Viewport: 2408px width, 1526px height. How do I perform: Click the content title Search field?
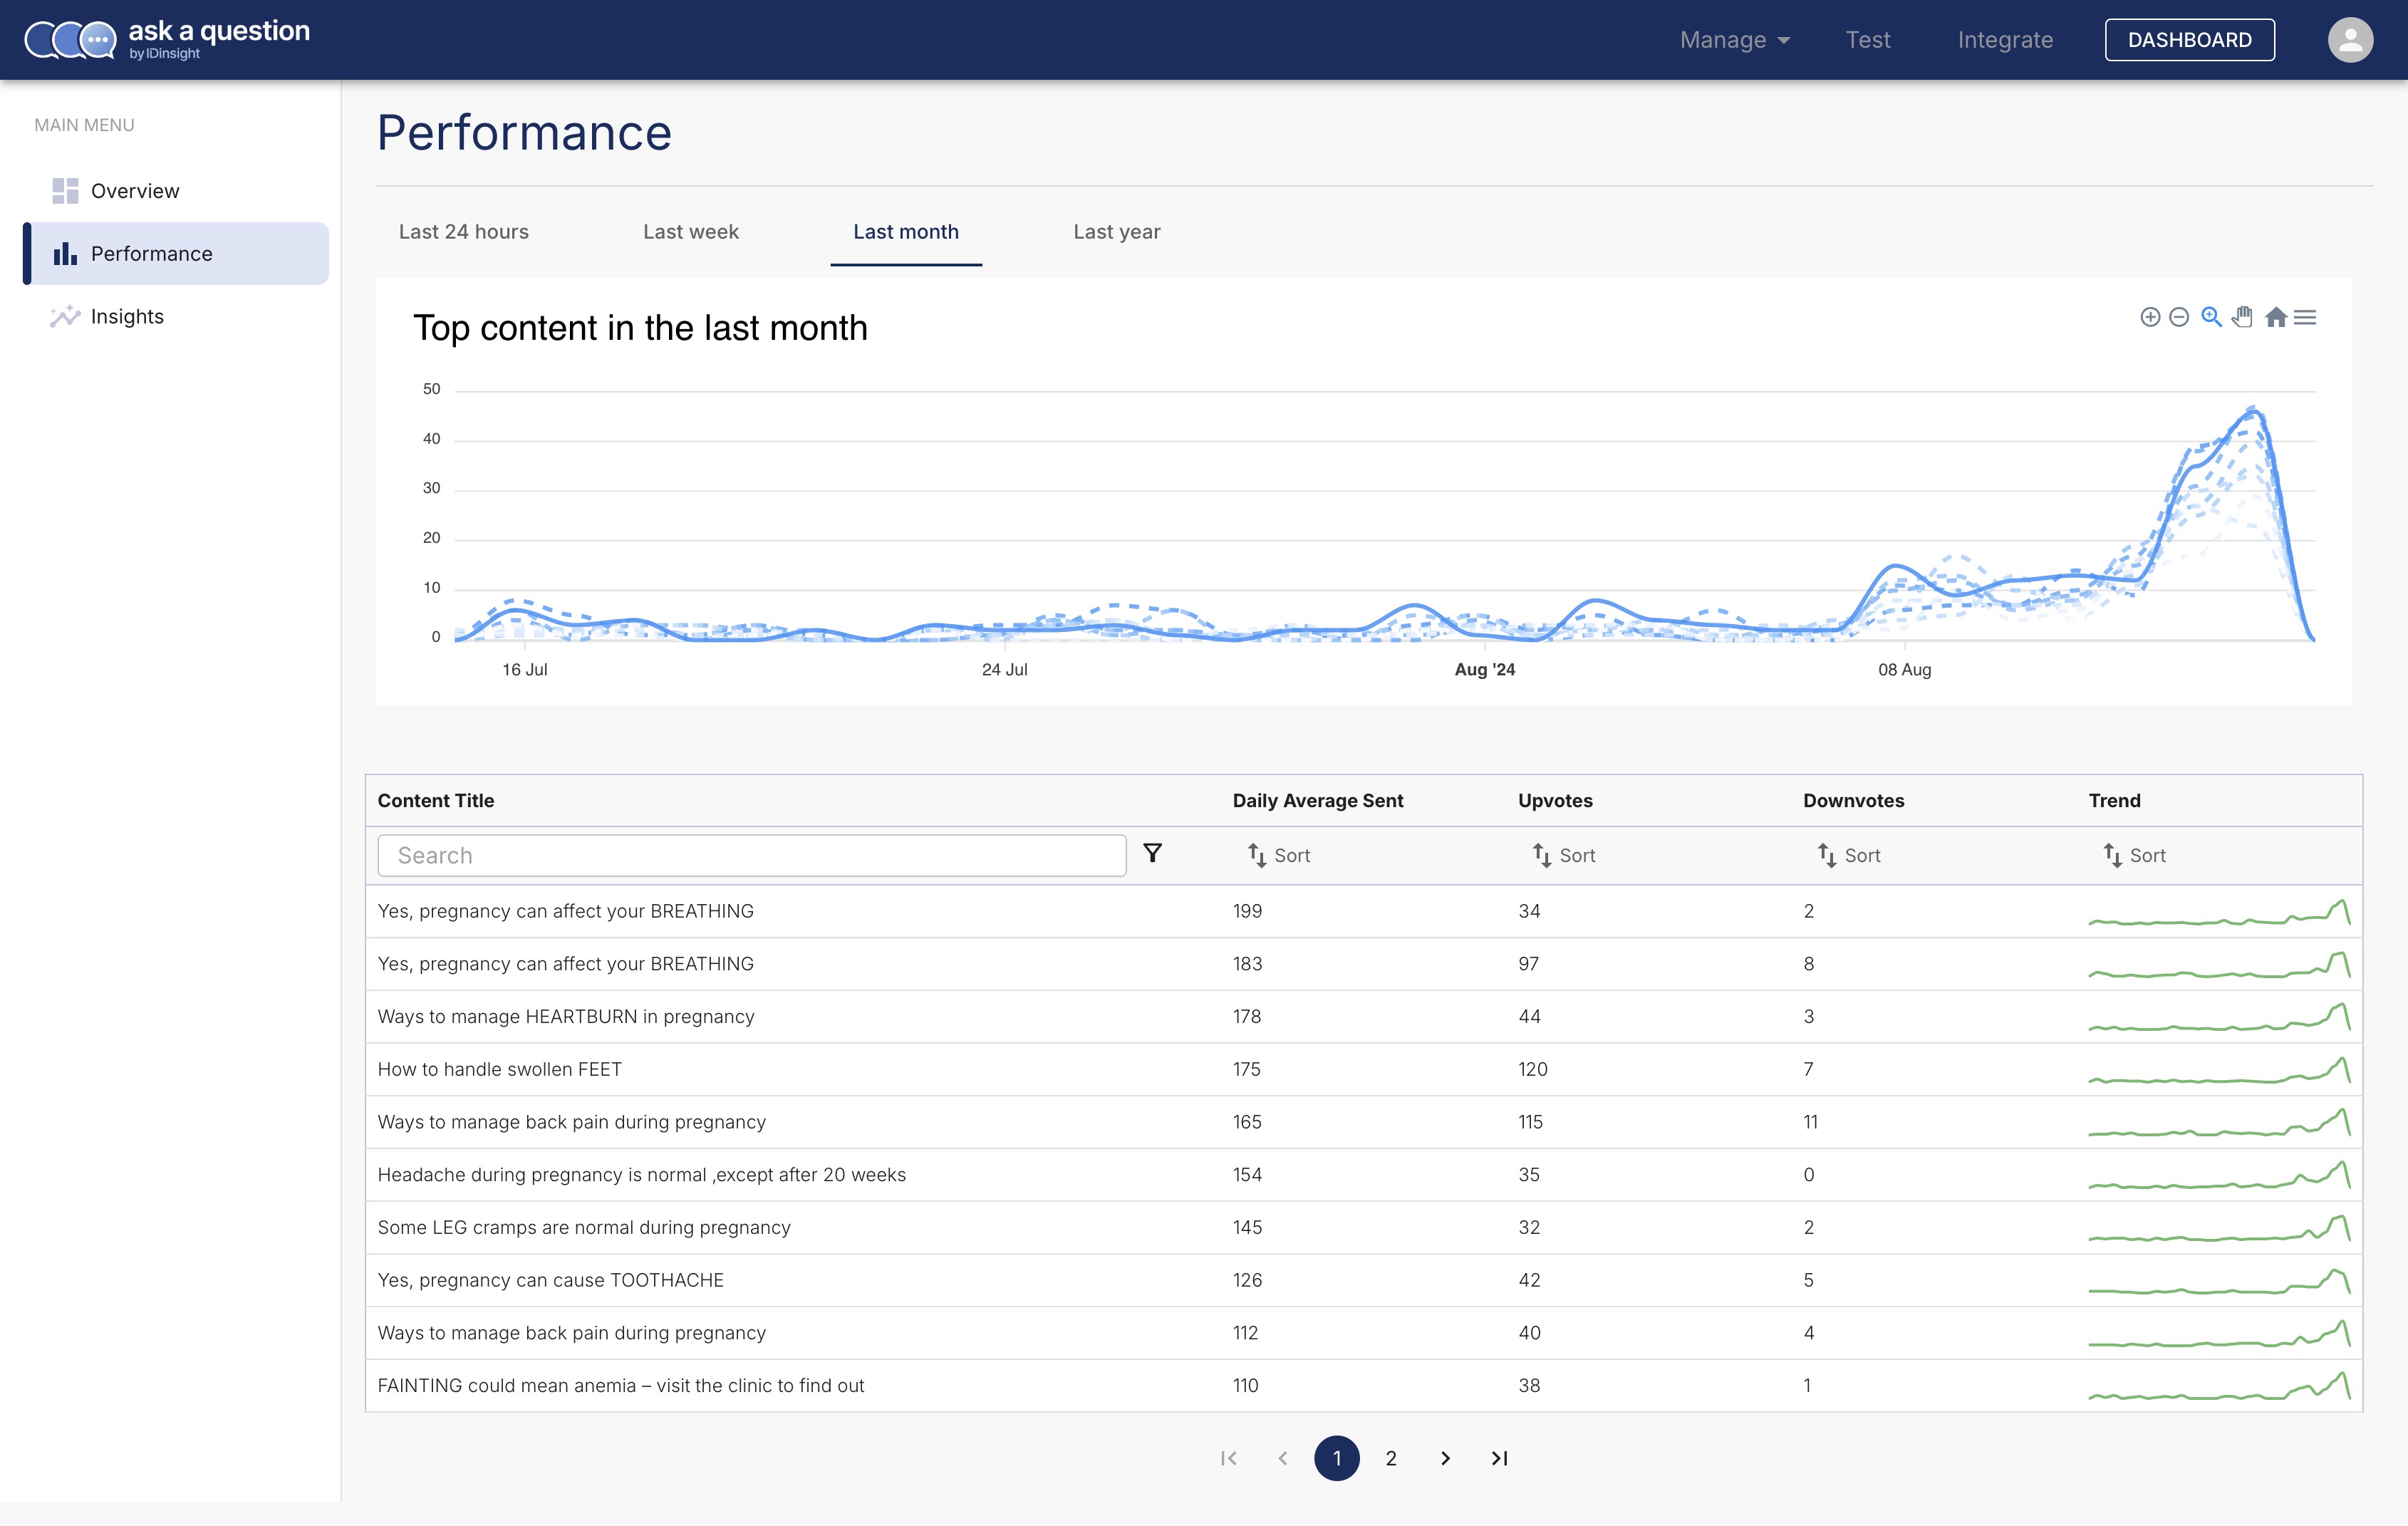point(751,856)
